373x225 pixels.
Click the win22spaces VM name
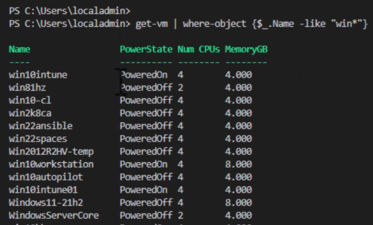coord(38,139)
